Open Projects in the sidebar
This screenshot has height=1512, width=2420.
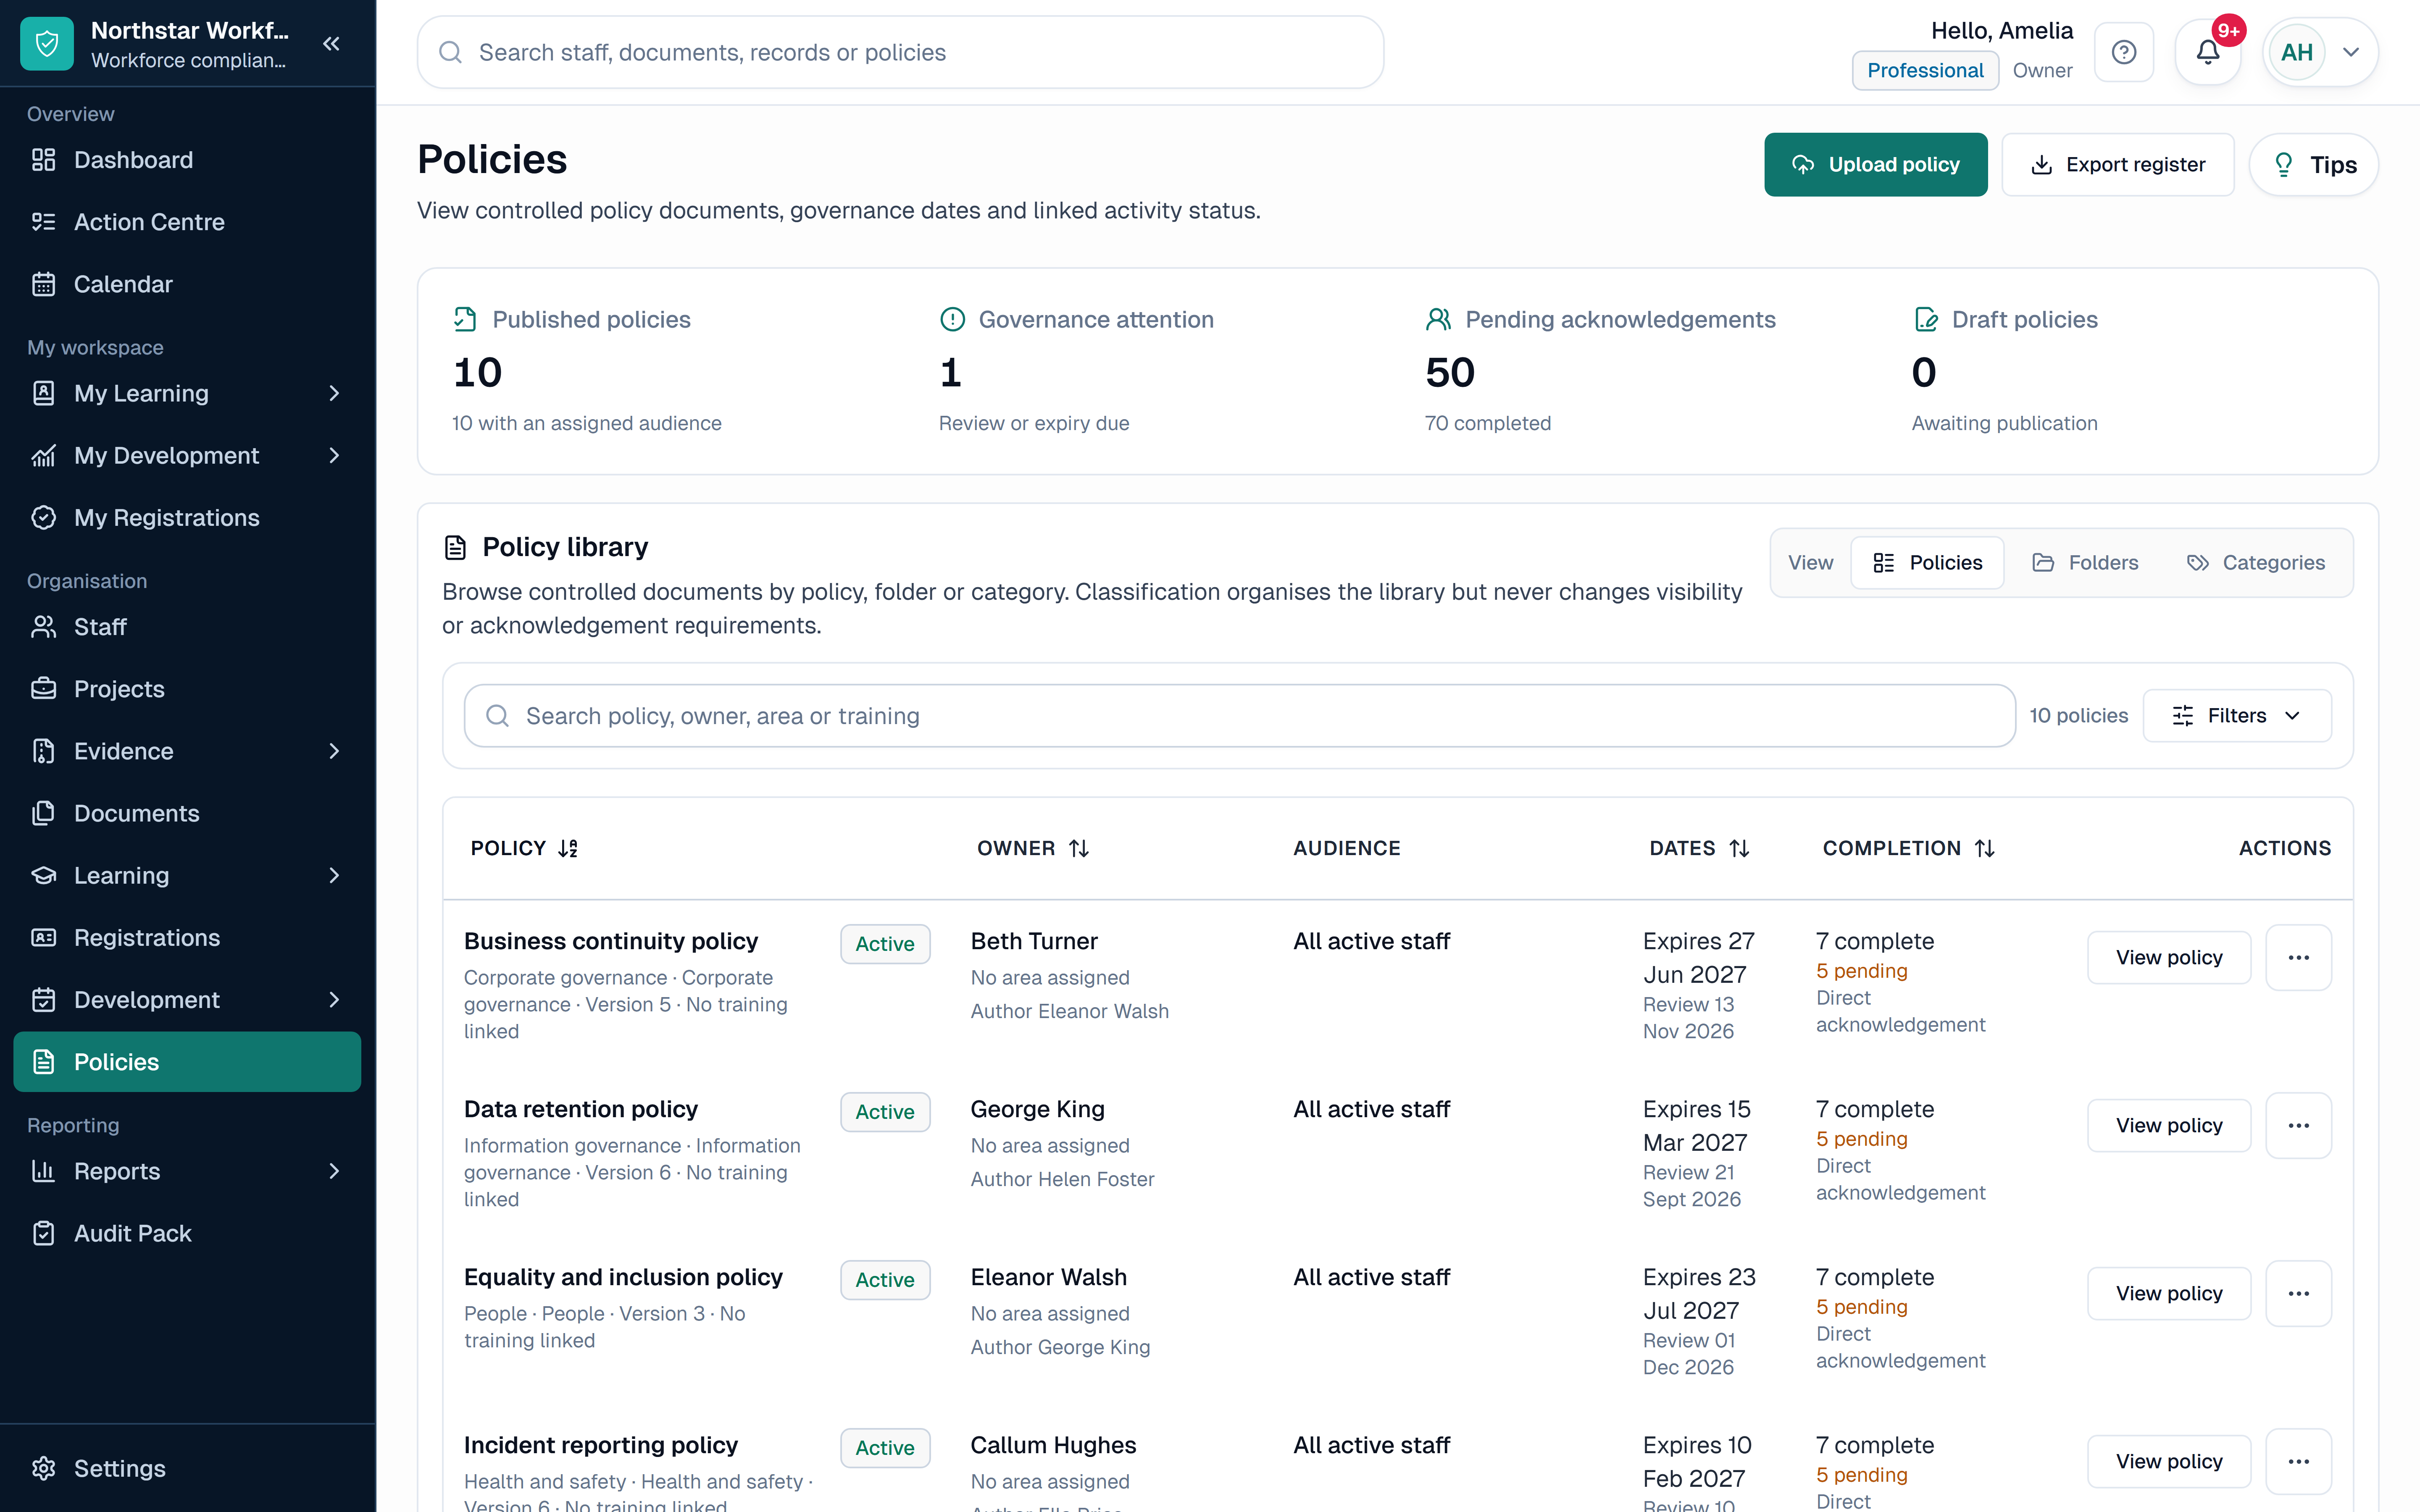tap(187, 689)
